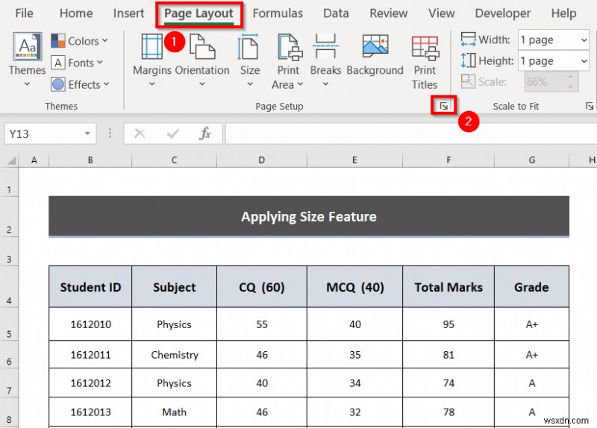This screenshot has width=597, height=428.
Task: Select cell with student ID 1612013
Action: [90, 412]
